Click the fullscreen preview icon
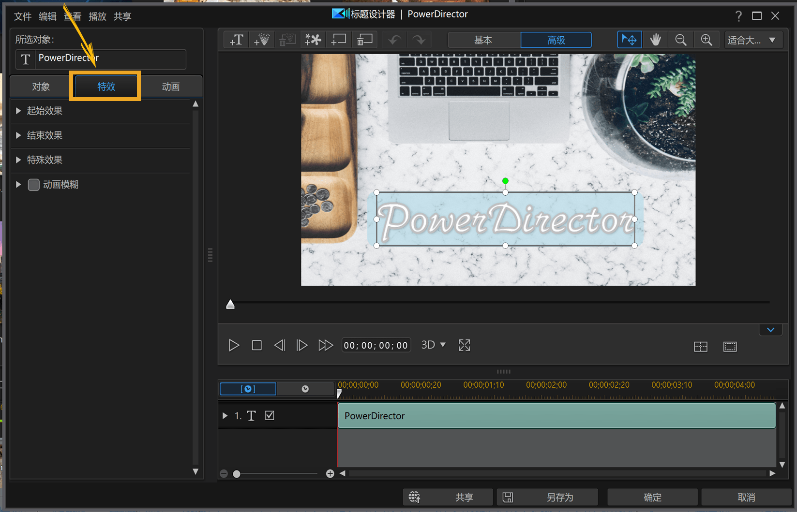 point(464,345)
